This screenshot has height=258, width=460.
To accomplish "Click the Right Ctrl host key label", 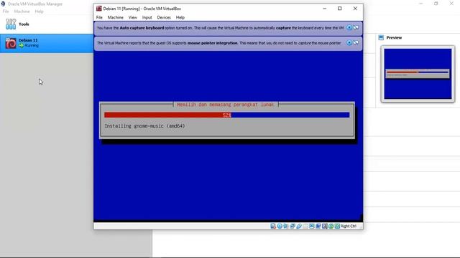I will [348, 226].
